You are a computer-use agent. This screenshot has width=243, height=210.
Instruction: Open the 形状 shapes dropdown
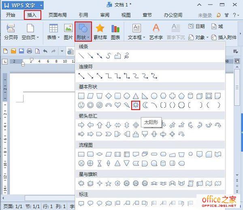pos(83,32)
